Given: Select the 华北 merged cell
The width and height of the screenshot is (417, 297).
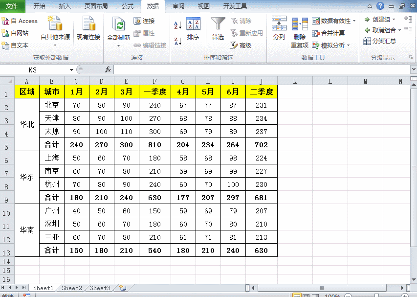Looking at the screenshot, I should 27,125.
